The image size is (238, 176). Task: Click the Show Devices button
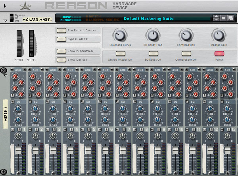61,60
